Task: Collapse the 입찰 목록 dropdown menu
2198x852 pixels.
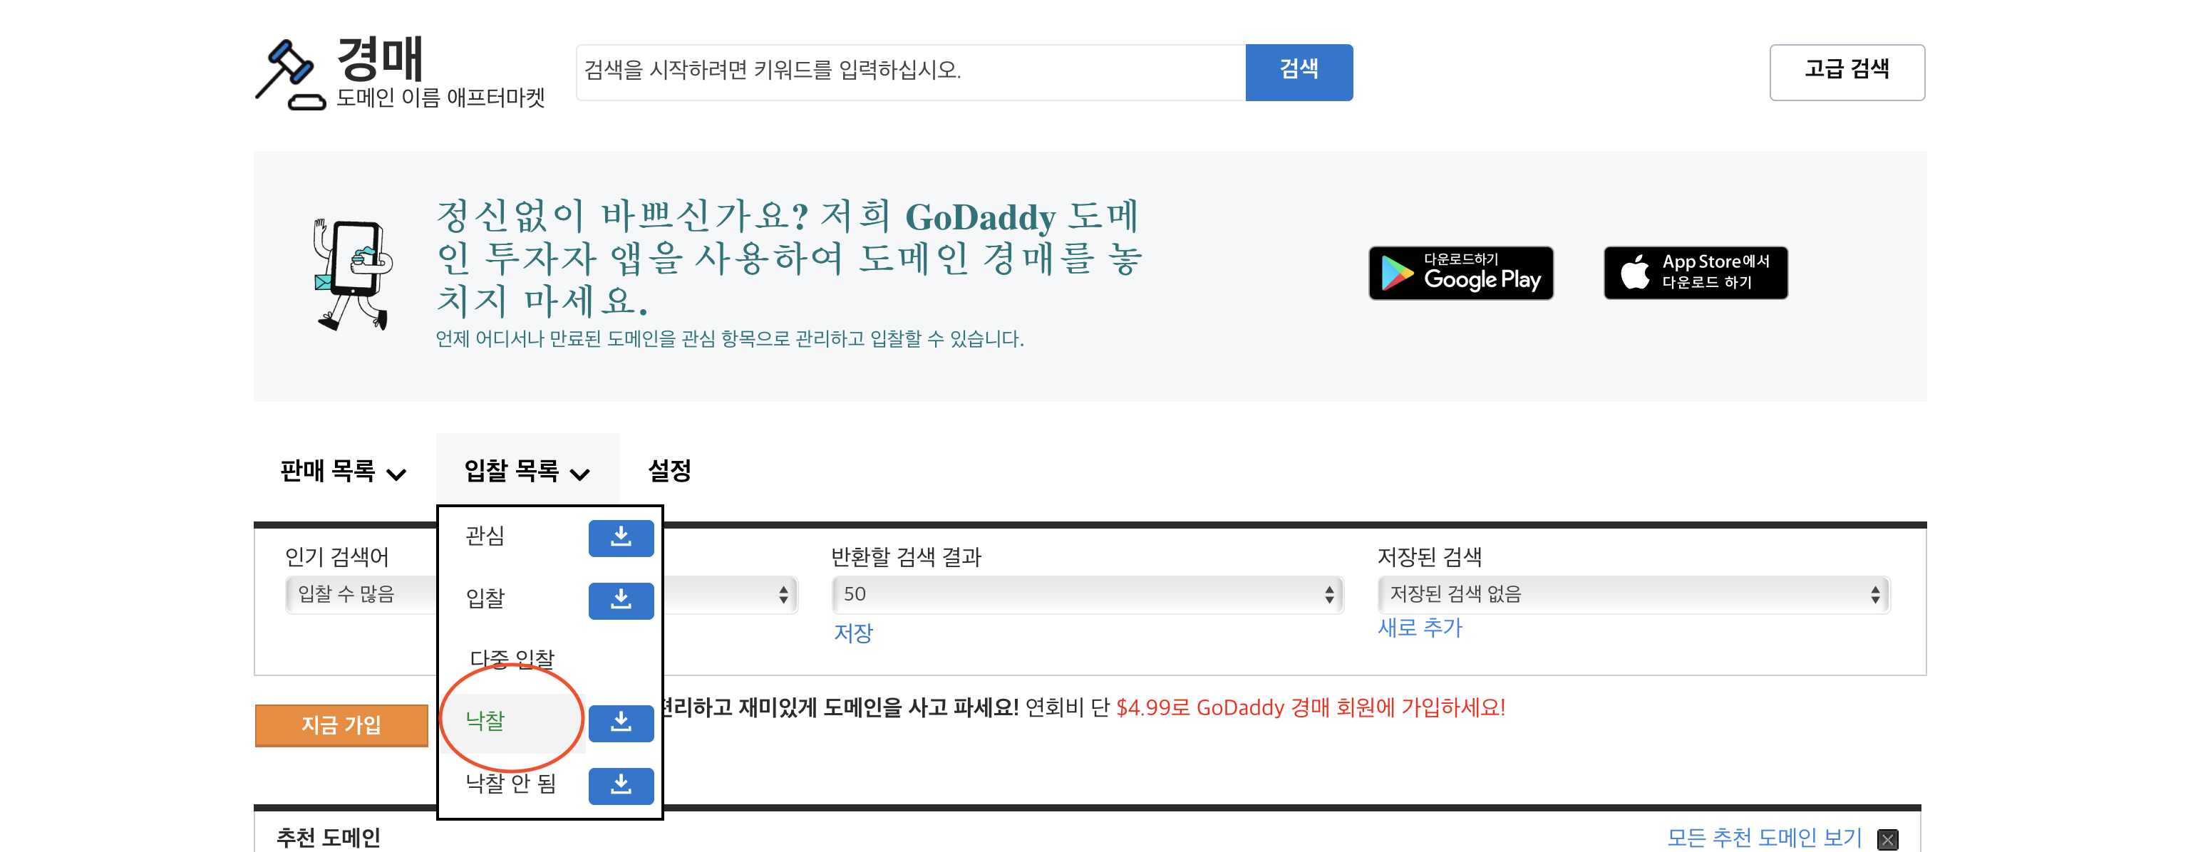Action: tap(527, 471)
